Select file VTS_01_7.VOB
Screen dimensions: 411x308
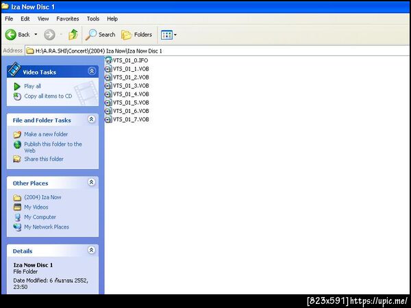click(x=131, y=119)
